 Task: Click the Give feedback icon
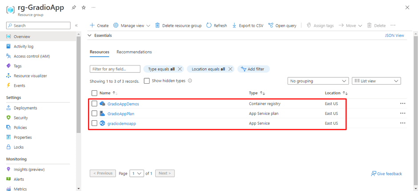point(373,174)
